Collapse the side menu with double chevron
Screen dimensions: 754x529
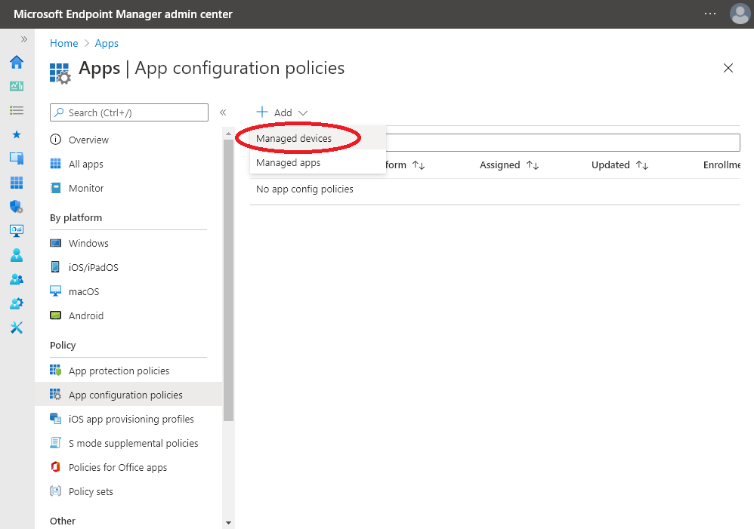tap(223, 112)
